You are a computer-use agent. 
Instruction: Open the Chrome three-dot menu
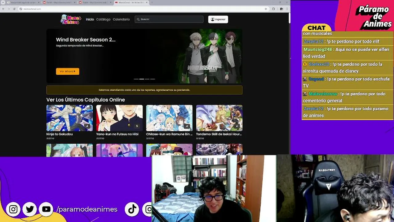tap(287, 9)
